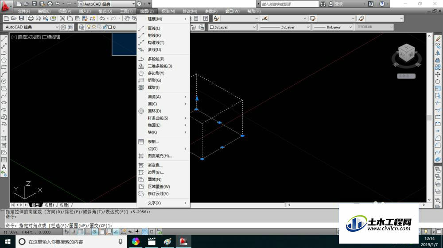Toggle Ortho Mode in status bar

coord(87,232)
